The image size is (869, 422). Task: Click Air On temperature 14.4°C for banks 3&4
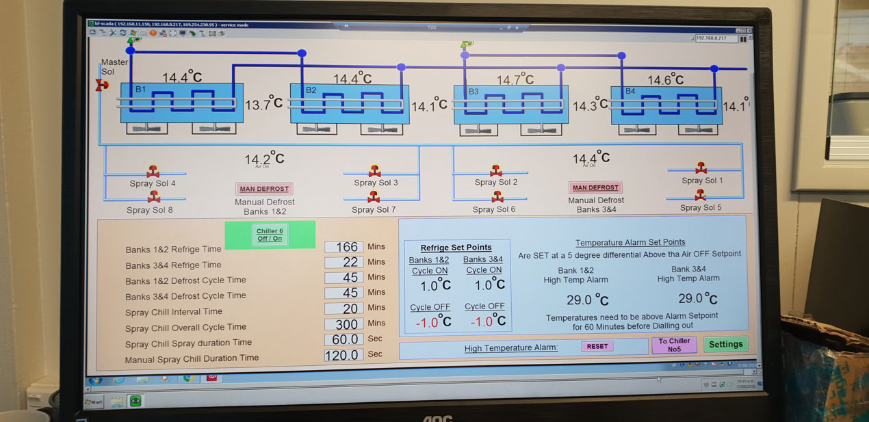pyautogui.click(x=591, y=158)
